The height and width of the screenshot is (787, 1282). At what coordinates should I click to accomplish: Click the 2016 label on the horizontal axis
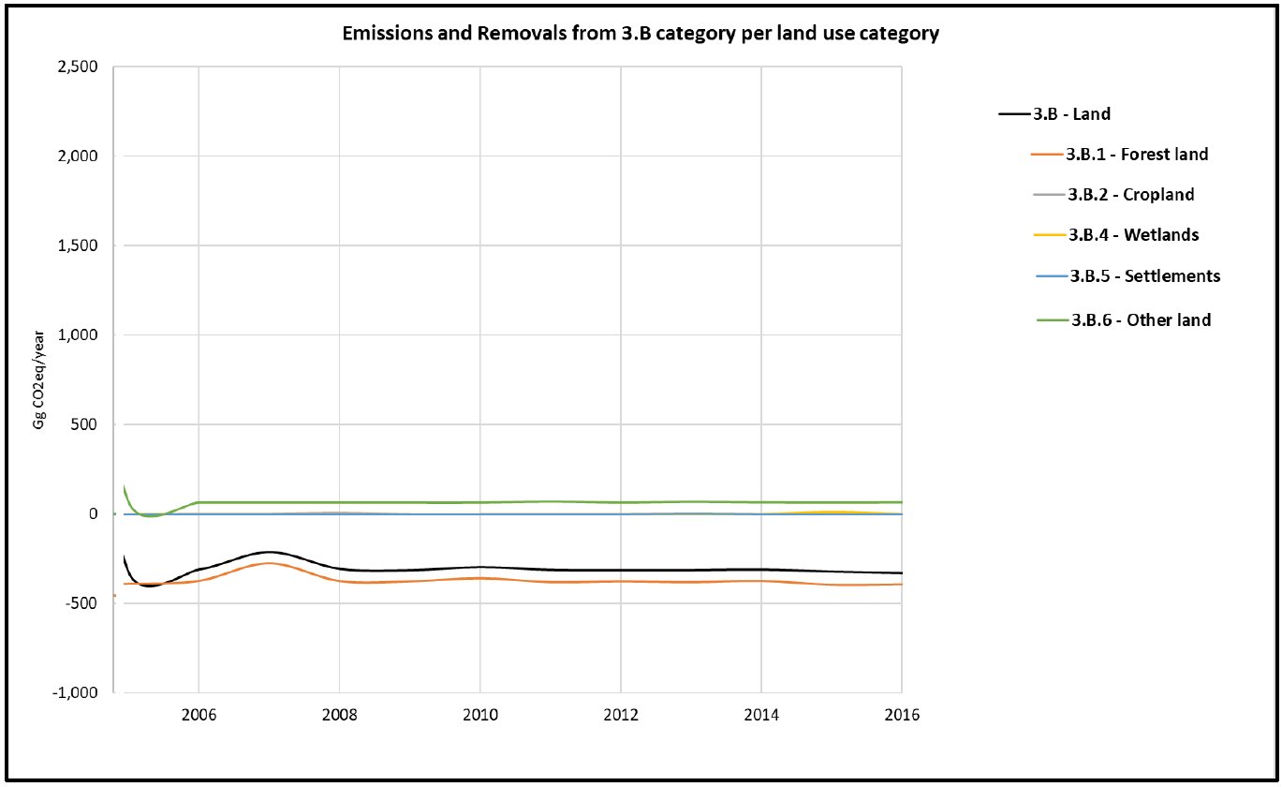(x=901, y=716)
